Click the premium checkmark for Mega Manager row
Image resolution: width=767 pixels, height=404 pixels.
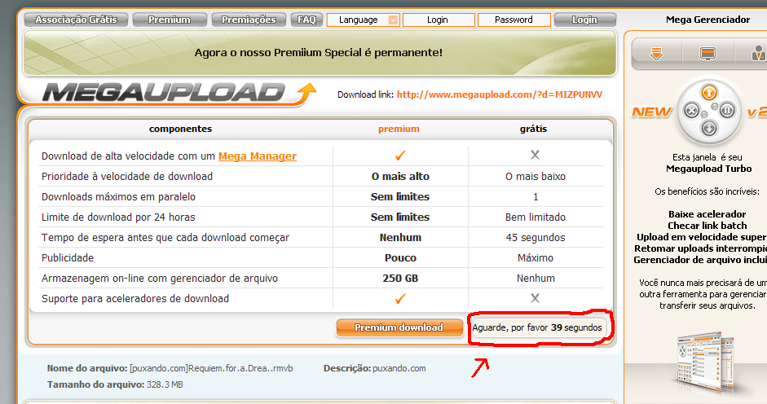[x=400, y=156]
